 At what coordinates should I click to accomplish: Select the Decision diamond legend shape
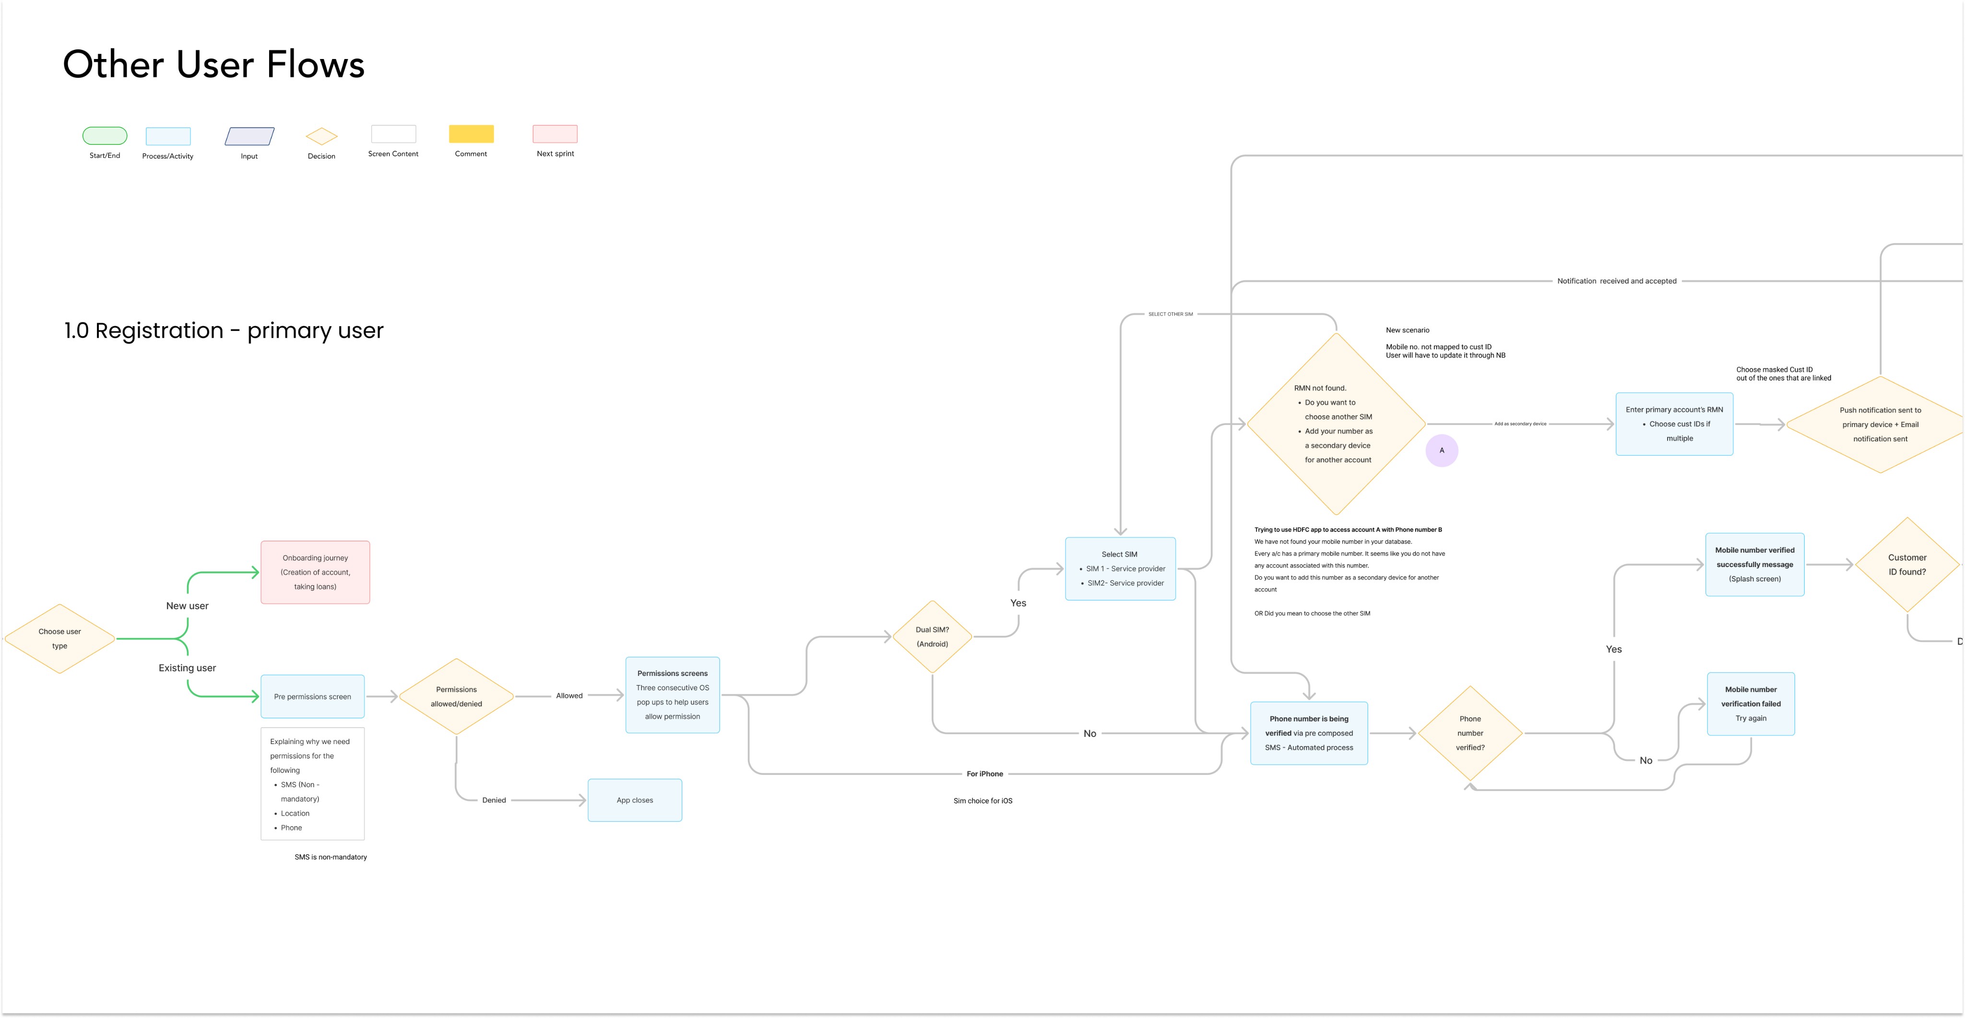point(321,137)
